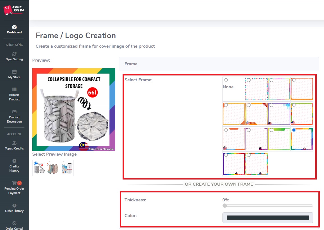Viewport: 324px width, 230px height.
Task: Click the Save Value logo
Action: click(14, 10)
